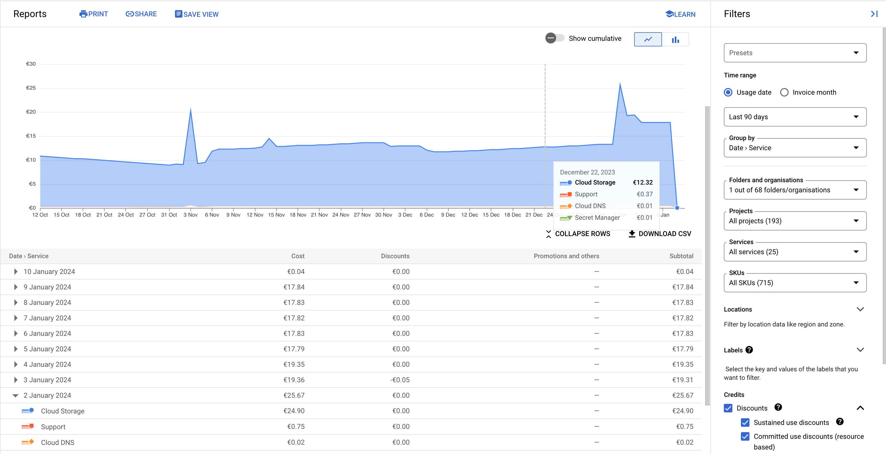Image resolution: width=886 pixels, height=454 pixels.
Task: Uncheck the Sustained use discounts checkbox
Action: click(x=745, y=422)
